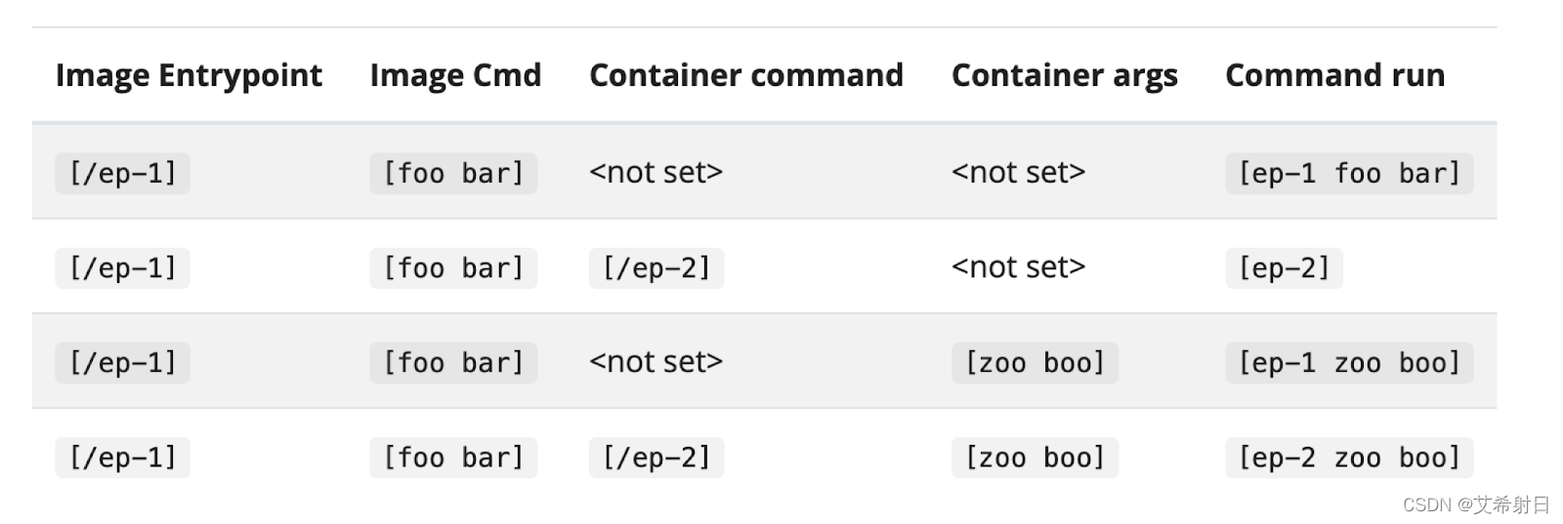The width and height of the screenshot is (1563, 524).
Task: Select second row's Container args <not set>
Action: pos(1018,267)
